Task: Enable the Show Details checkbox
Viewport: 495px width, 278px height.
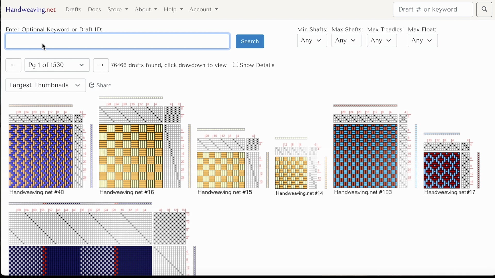Action: (236, 65)
